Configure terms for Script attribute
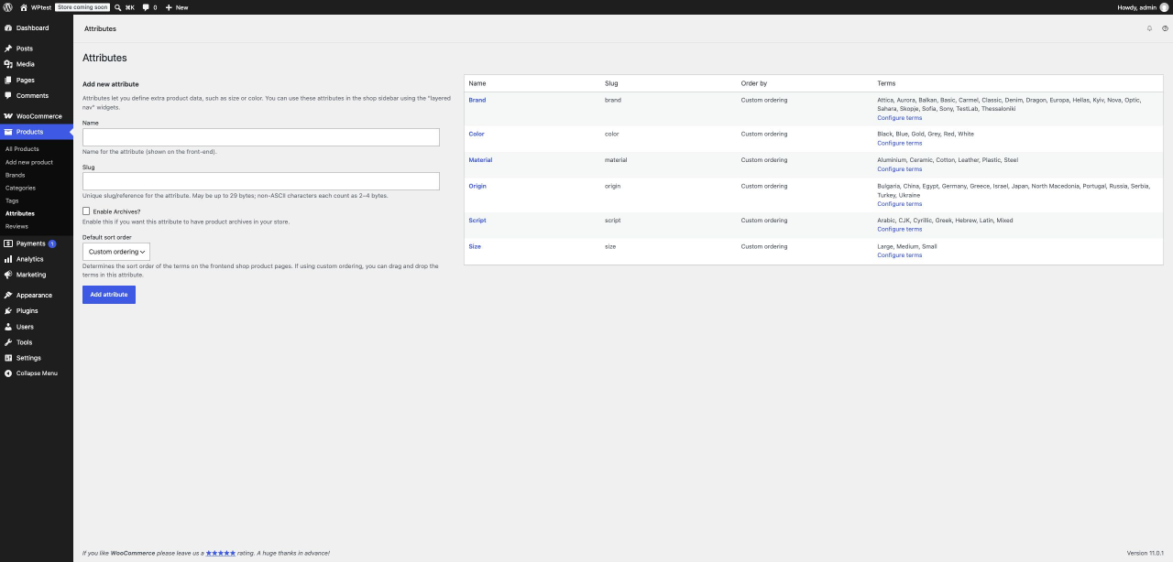 click(x=900, y=229)
